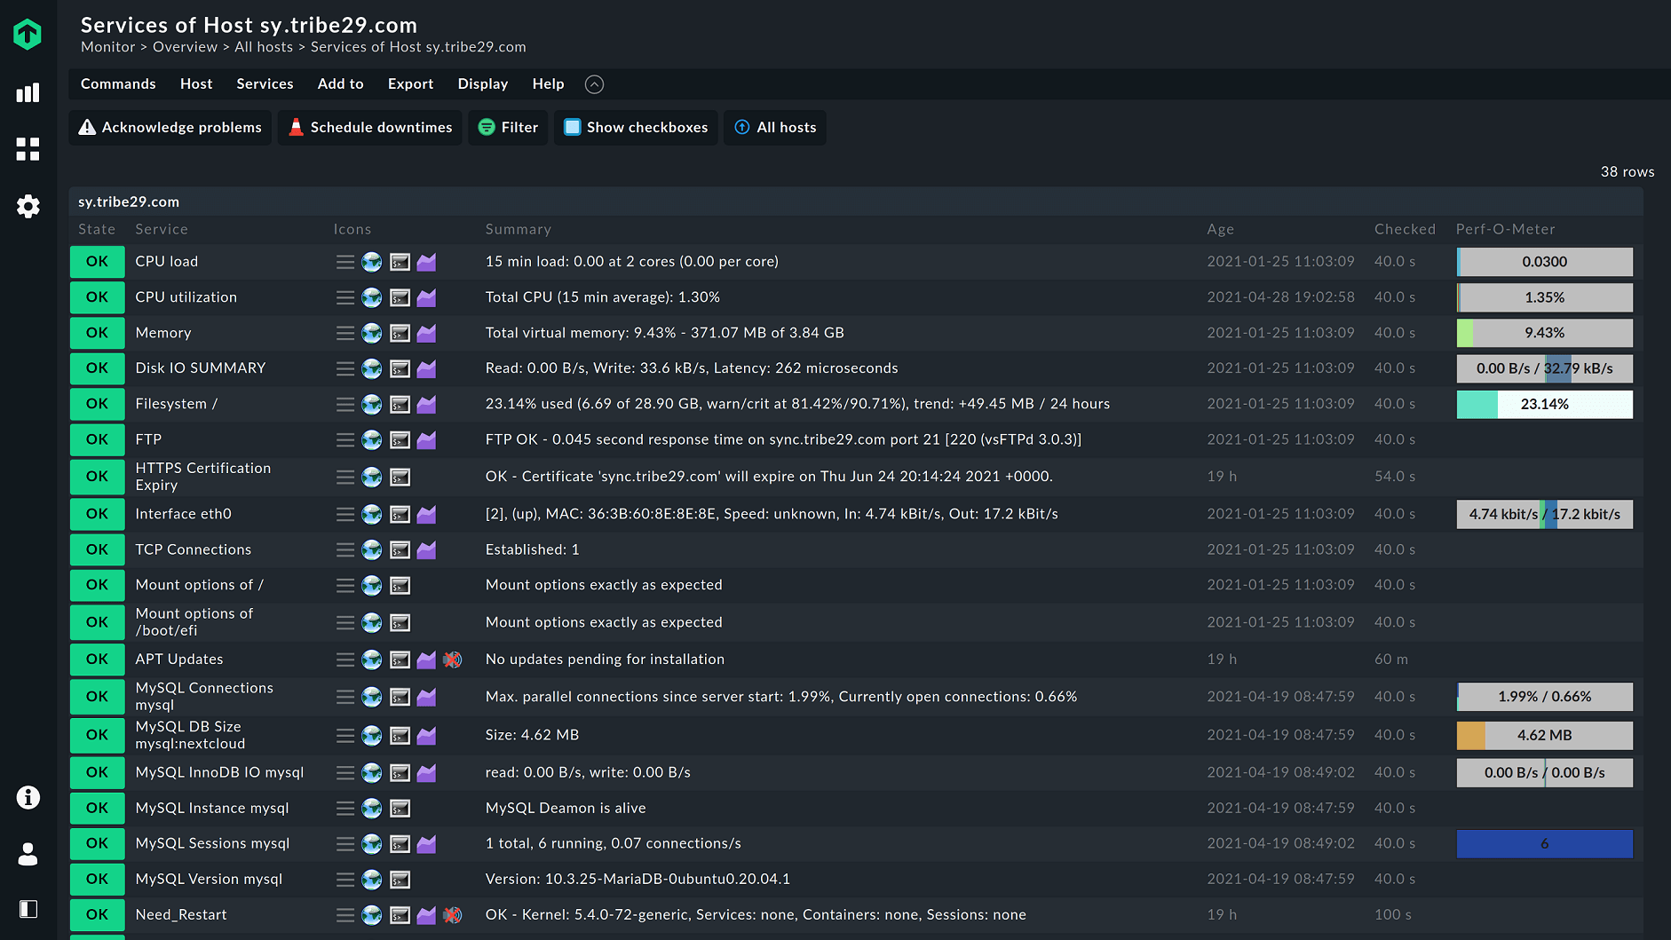Click age '2021-04-28 19:02:58' cell
The image size is (1671, 940).
point(1281,297)
